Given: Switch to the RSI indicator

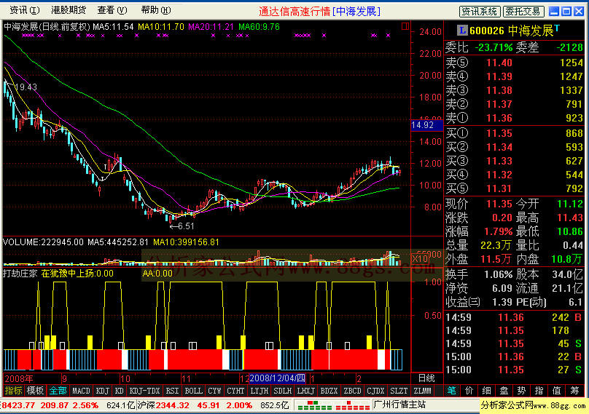Looking at the screenshot, I should point(172,391).
